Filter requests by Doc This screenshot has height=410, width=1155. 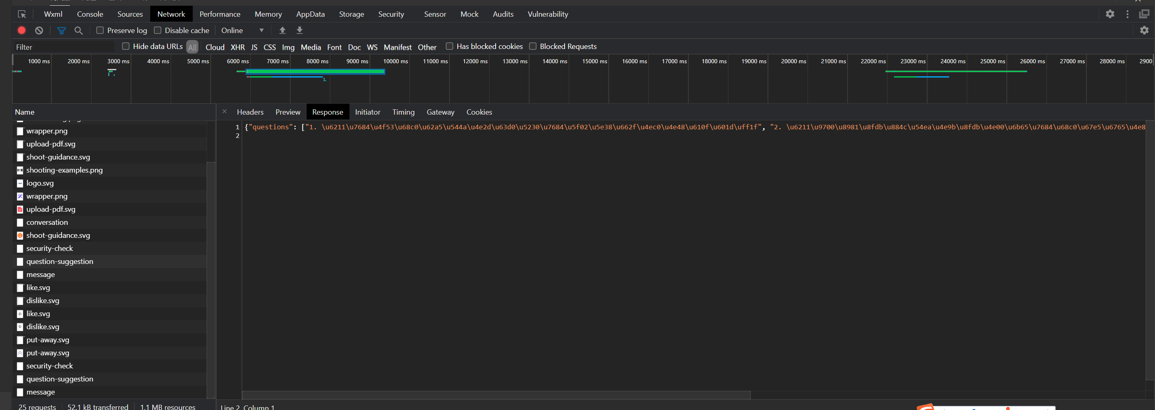354,47
